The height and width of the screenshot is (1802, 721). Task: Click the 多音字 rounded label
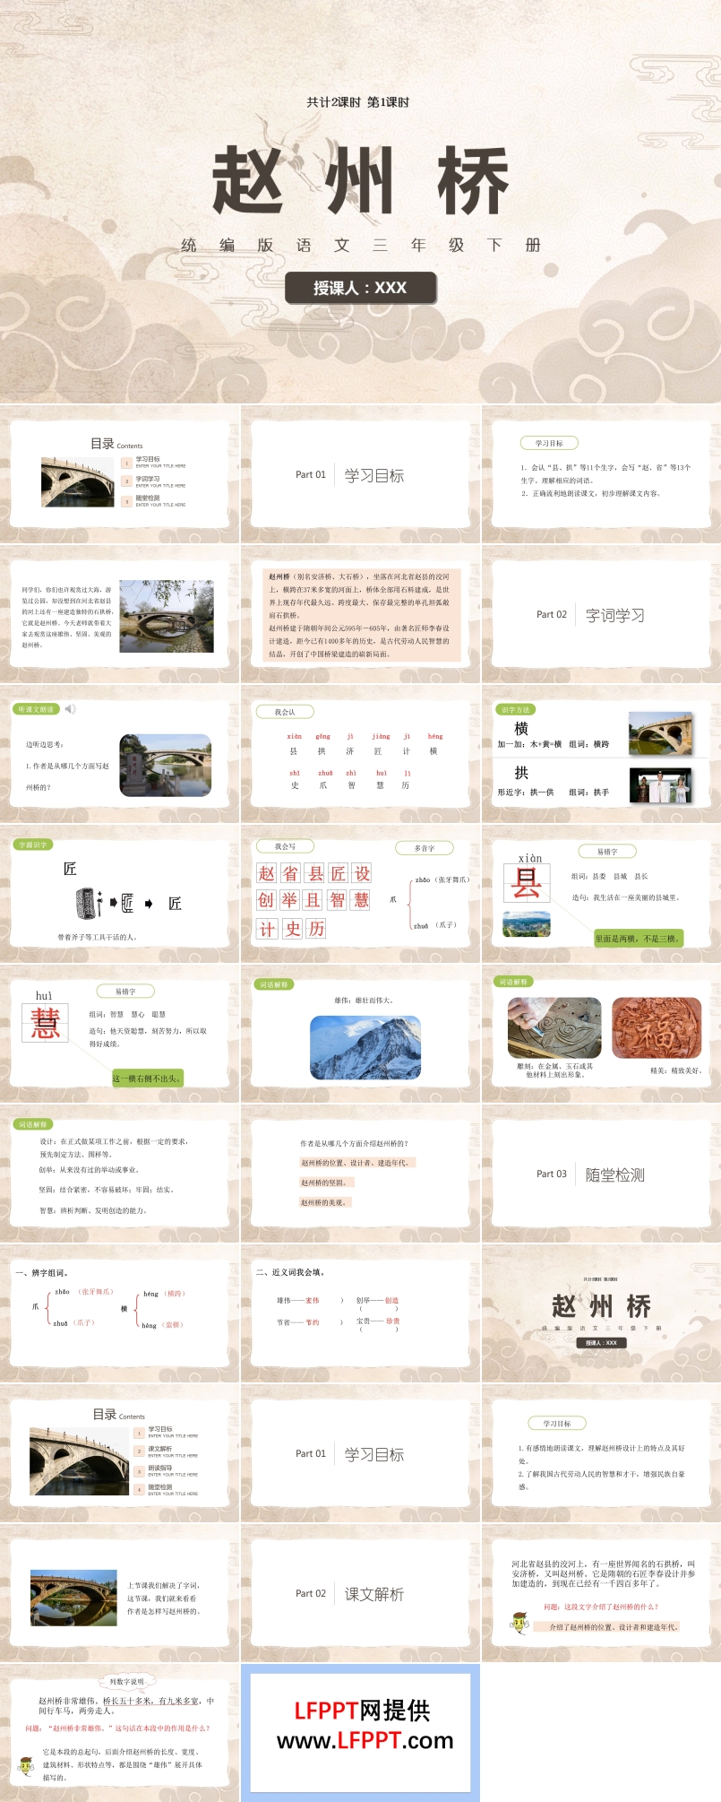425,847
